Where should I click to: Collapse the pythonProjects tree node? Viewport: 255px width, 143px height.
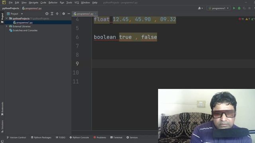7,19
